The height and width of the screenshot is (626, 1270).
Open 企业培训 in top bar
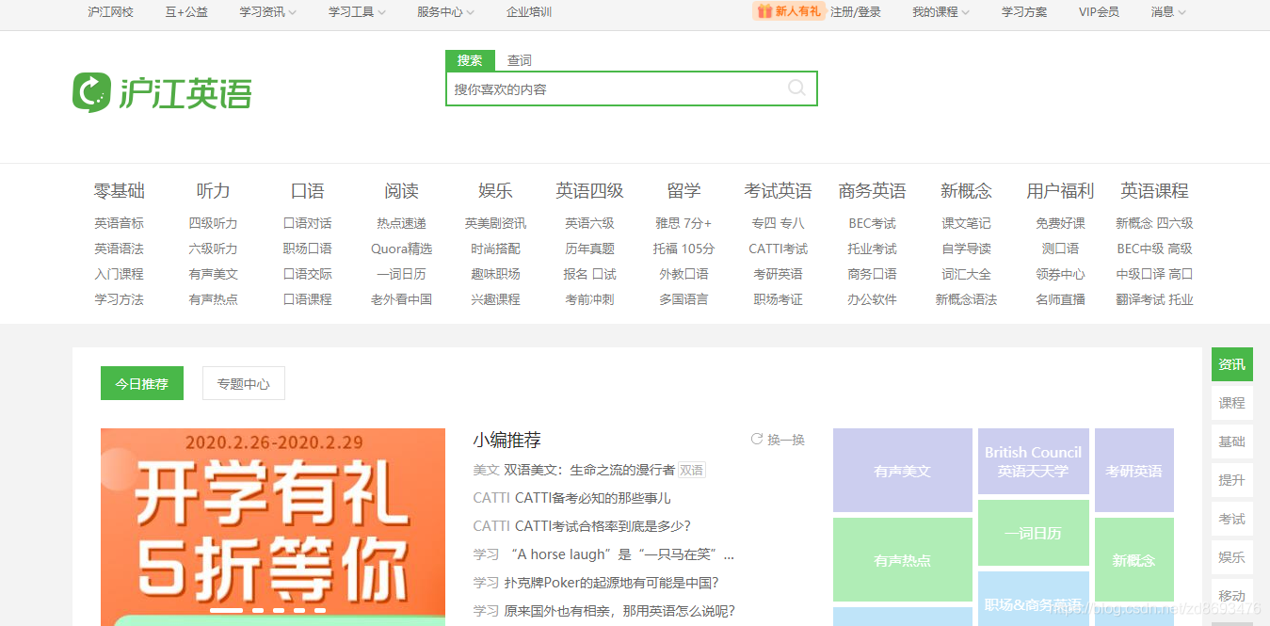[529, 12]
